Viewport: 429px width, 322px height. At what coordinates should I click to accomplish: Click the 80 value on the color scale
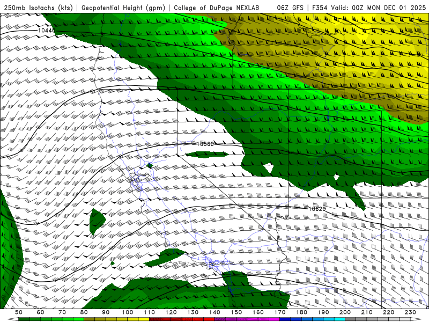click(x=84, y=312)
